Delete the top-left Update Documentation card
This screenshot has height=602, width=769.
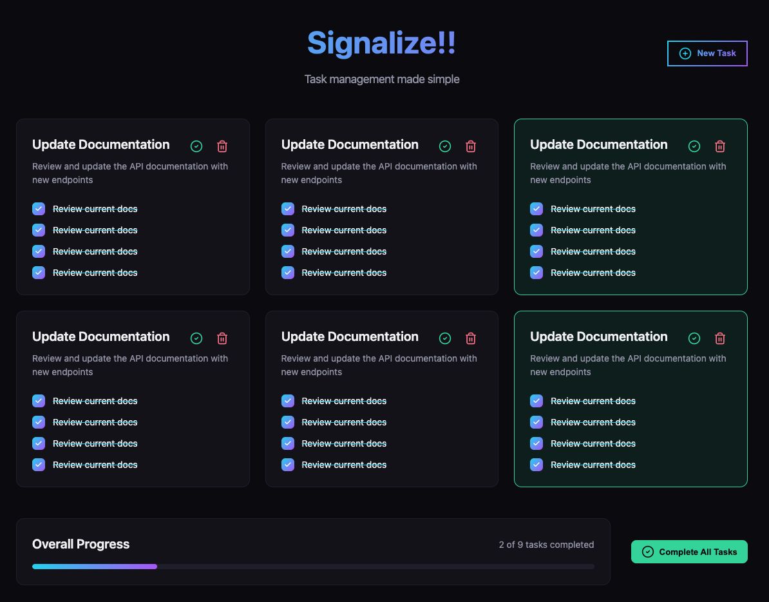pyautogui.click(x=222, y=146)
